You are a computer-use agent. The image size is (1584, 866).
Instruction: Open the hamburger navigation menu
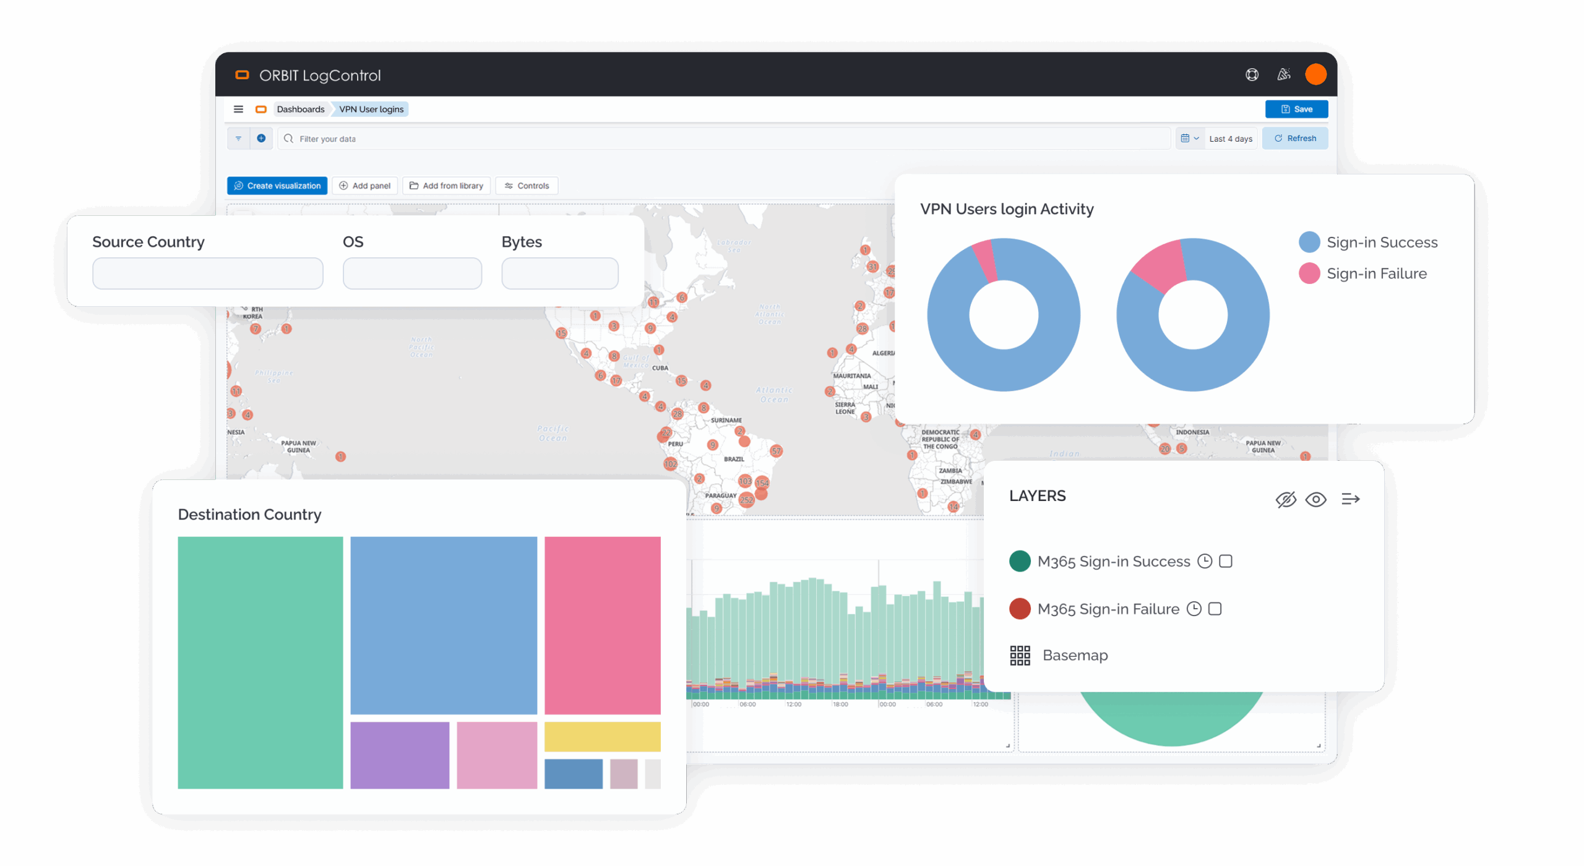tap(238, 109)
